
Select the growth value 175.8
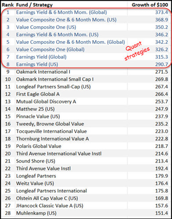click(x=161, y=191)
